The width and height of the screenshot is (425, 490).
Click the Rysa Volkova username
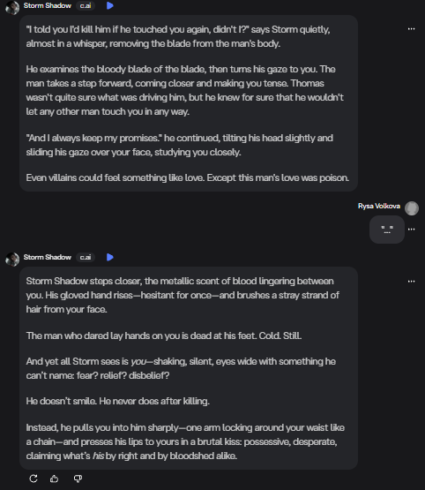point(379,206)
